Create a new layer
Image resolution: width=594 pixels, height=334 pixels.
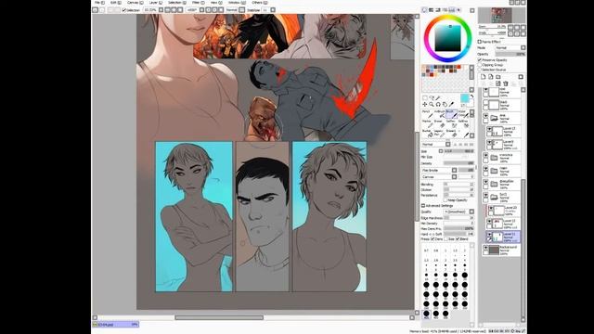[x=484, y=77]
